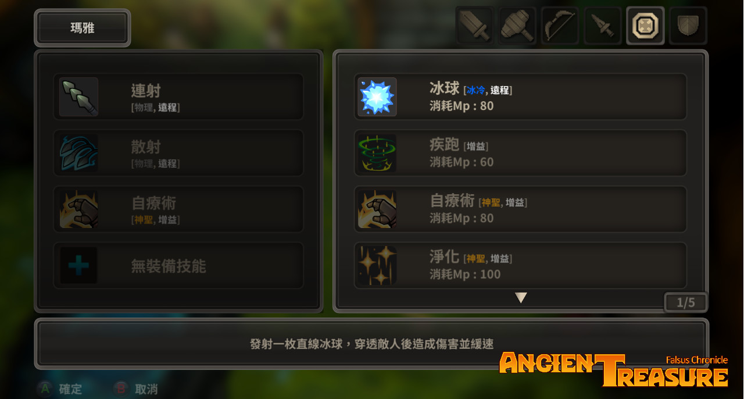Select the hammer weapon category icon
Viewport: 744px width, 399px height.
point(517,26)
